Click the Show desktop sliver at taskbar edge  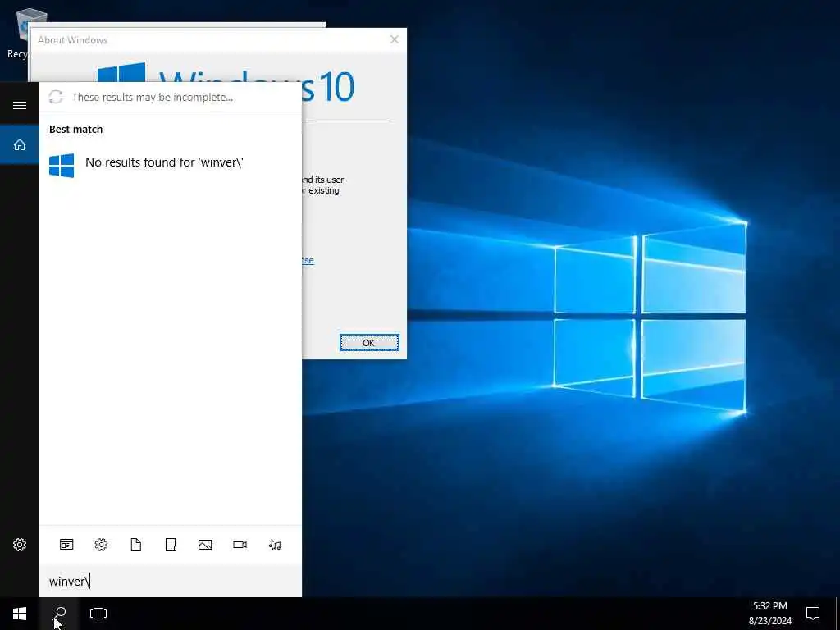838,614
